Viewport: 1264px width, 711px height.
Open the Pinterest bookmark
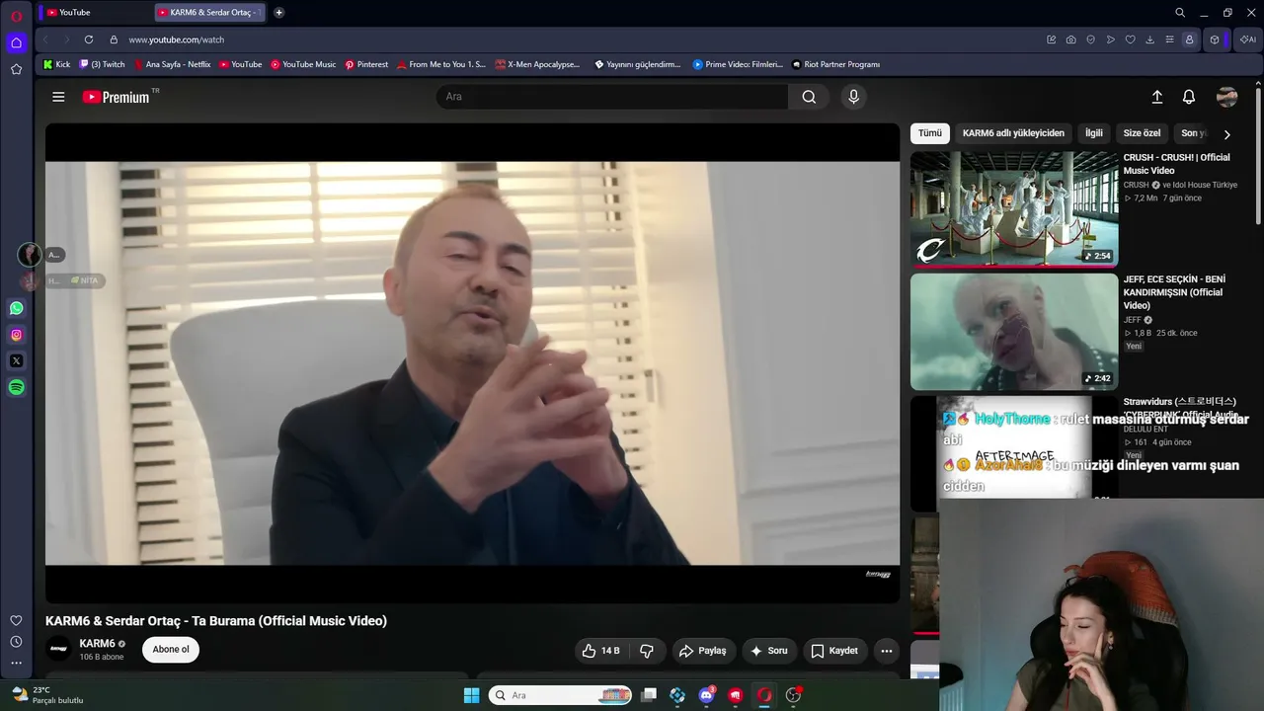(366, 64)
